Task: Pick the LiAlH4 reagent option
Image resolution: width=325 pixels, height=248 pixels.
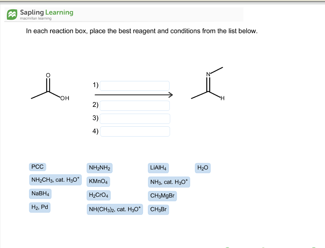Action: [158, 168]
